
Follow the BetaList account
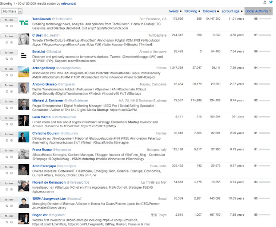(x=9, y=52)
